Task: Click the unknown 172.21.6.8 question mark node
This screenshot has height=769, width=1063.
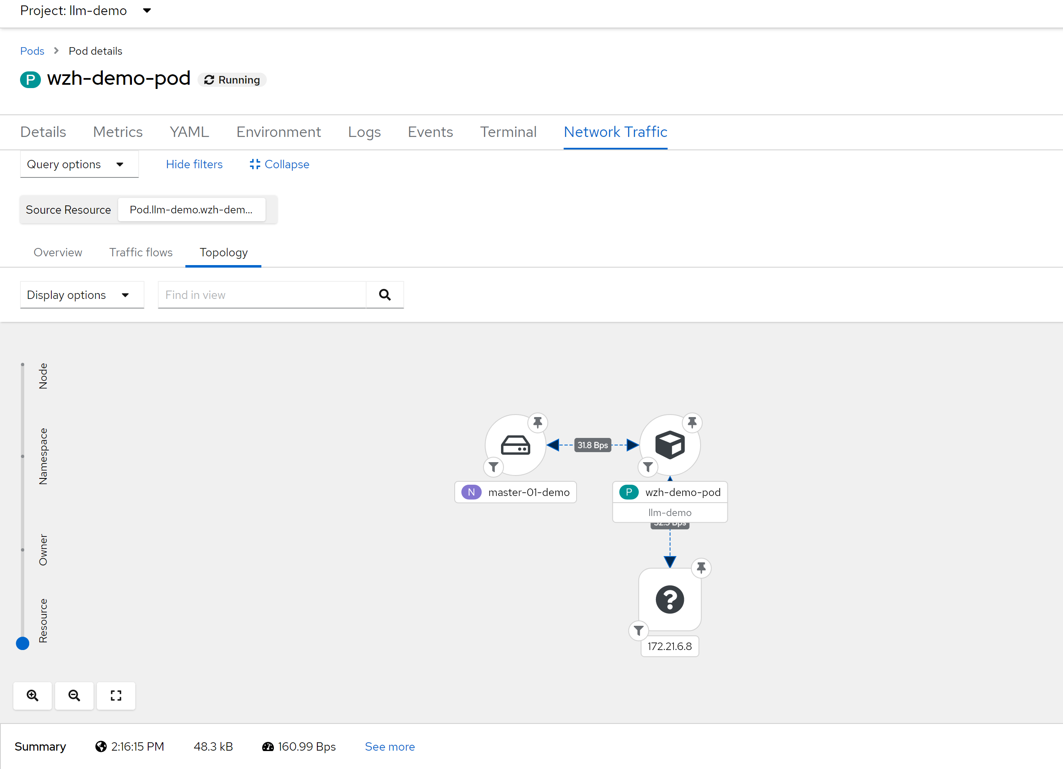Action: pos(669,600)
